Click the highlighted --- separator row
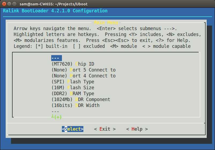215x150 pixels. coord(57,58)
